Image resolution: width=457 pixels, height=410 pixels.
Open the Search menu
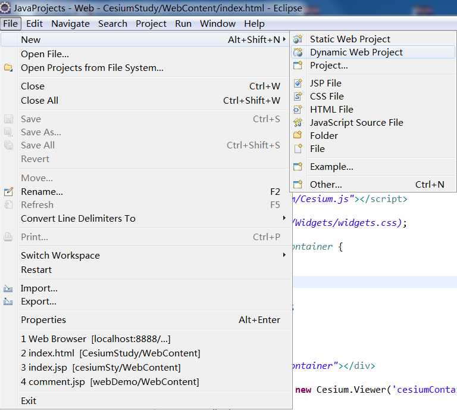112,24
